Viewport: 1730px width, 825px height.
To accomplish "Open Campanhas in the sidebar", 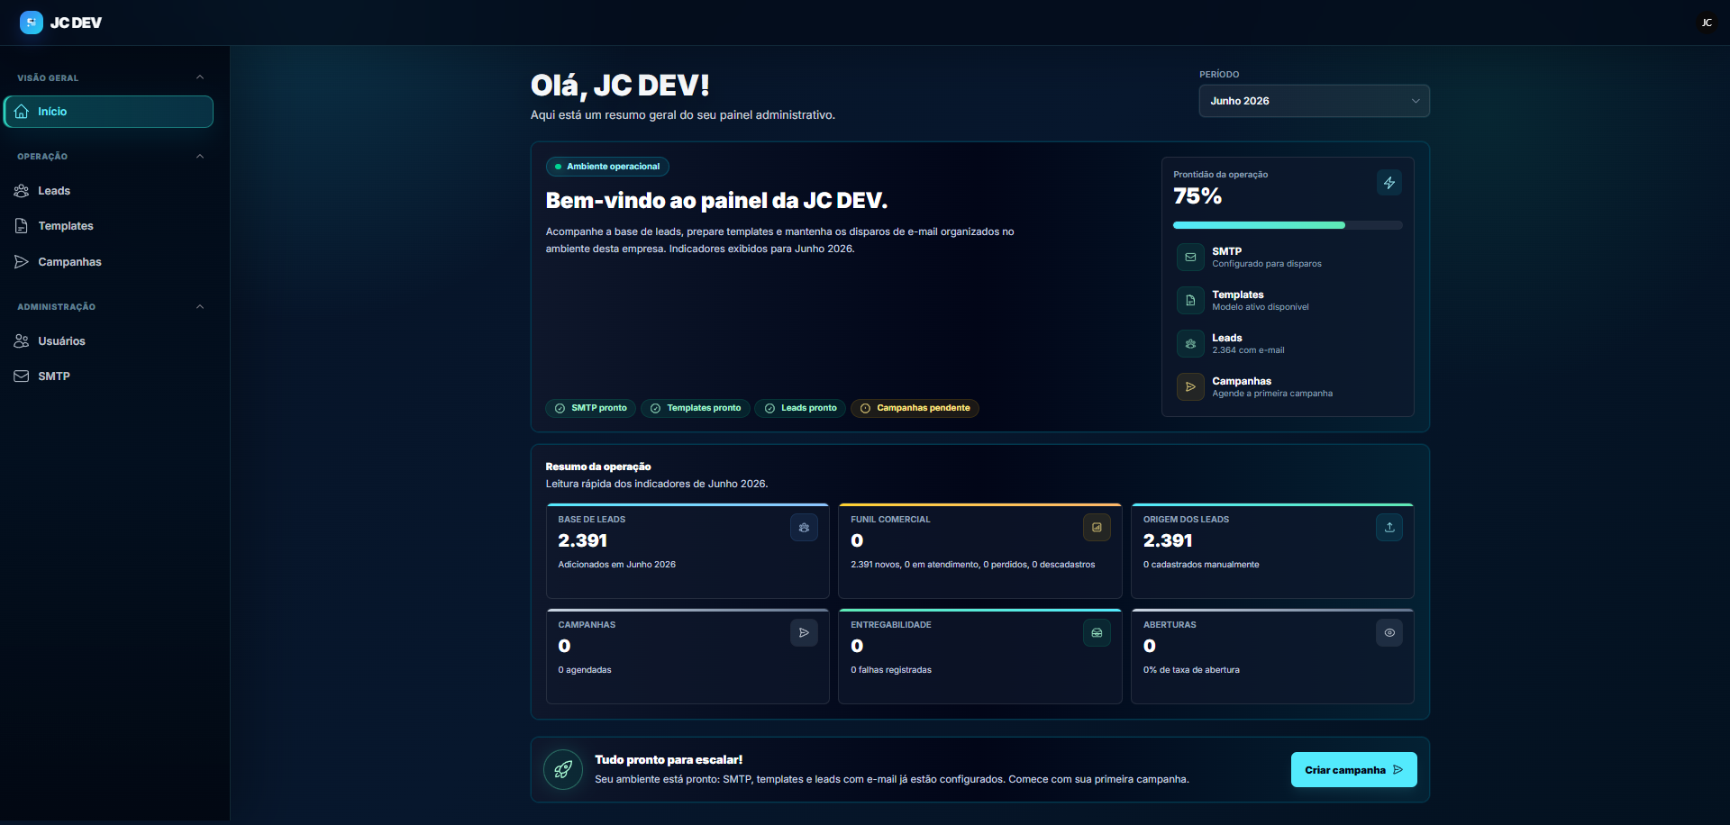I will tap(108, 262).
